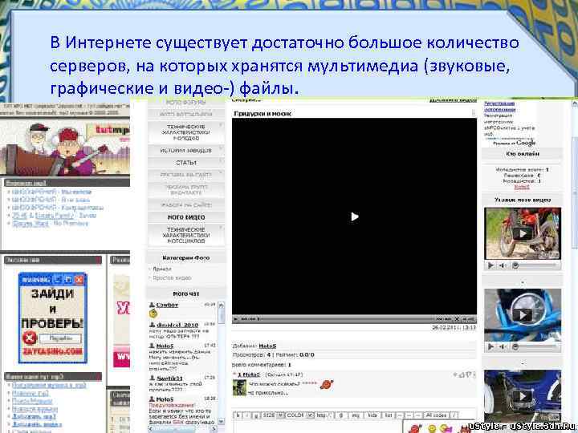
Task: Mute the red motorcycle video player
Action: tap(502, 265)
